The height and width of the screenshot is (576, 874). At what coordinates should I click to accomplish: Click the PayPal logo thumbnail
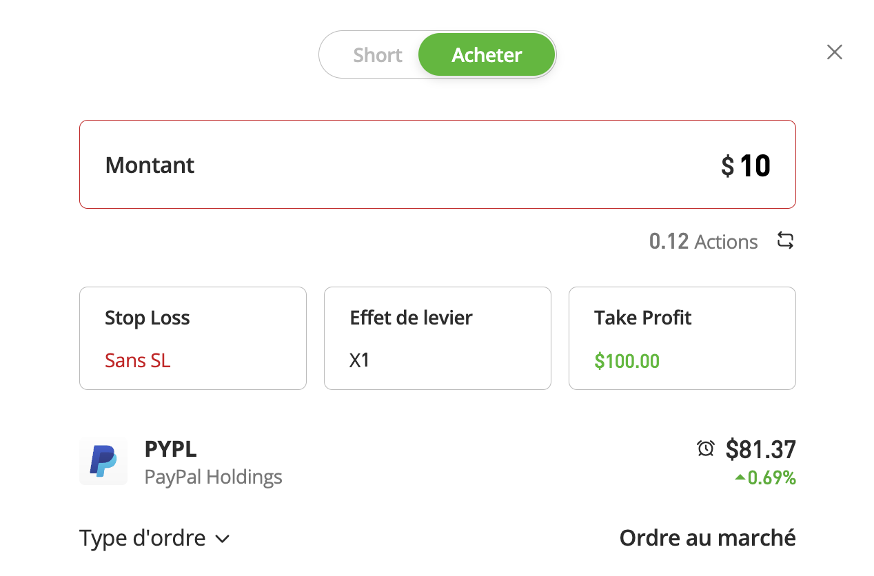[x=103, y=462]
